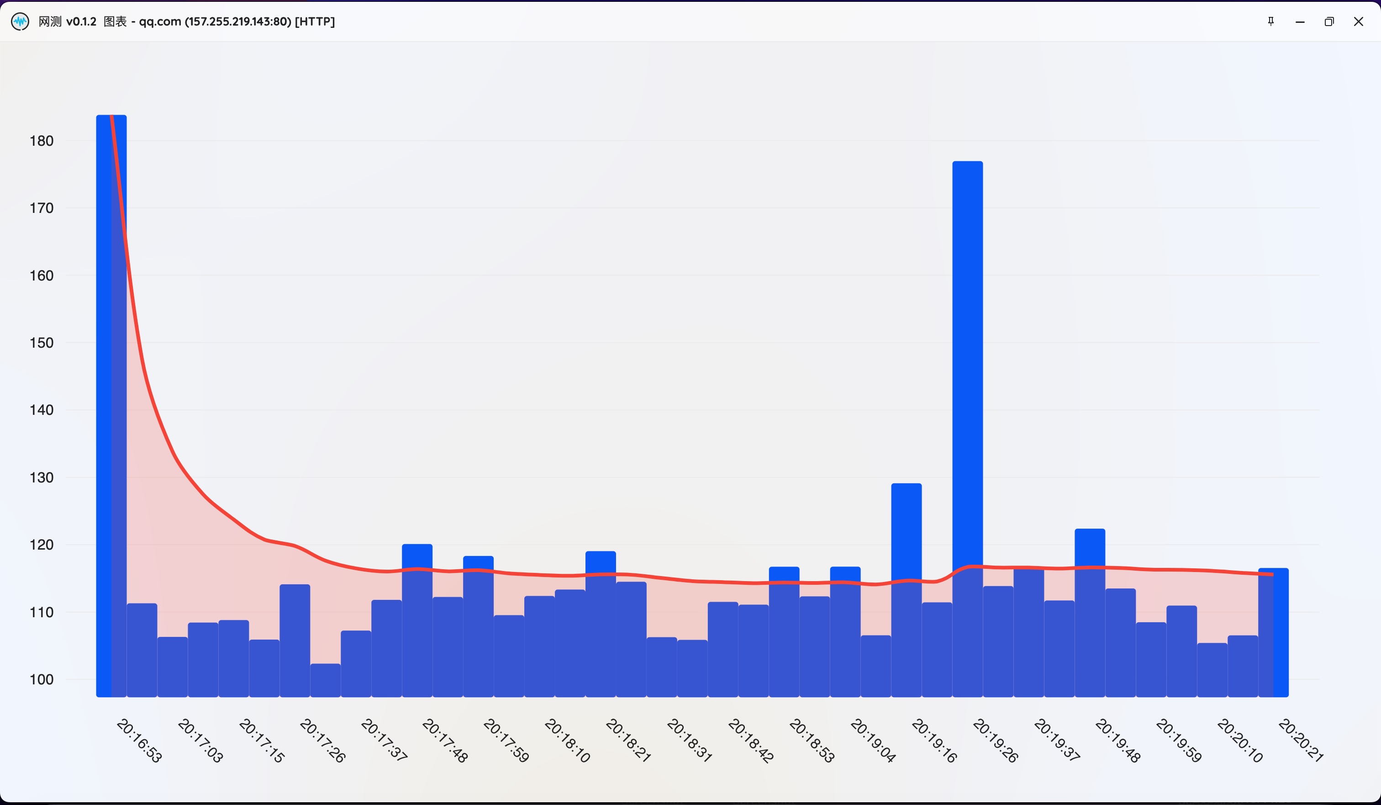Click the 20:18:10 time axis label

pyautogui.click(x=567, y=740)
